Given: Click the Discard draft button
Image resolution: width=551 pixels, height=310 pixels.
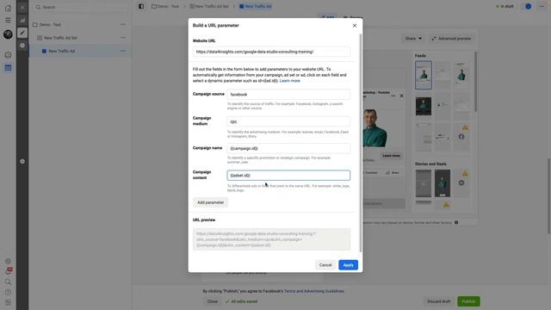Looking at the screenshot, I should point(438,301).
